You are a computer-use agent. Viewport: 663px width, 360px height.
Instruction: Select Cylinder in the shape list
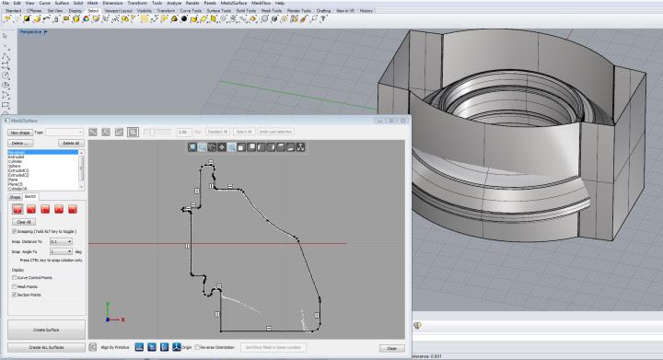pos(43,161)
